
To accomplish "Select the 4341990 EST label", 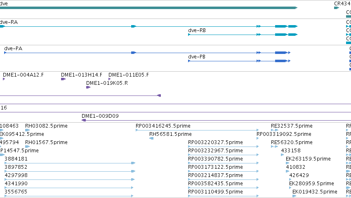I will 16,184.
